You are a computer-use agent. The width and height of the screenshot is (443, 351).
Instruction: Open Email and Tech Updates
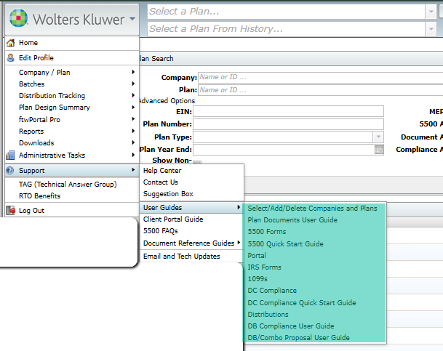(192, 257)
